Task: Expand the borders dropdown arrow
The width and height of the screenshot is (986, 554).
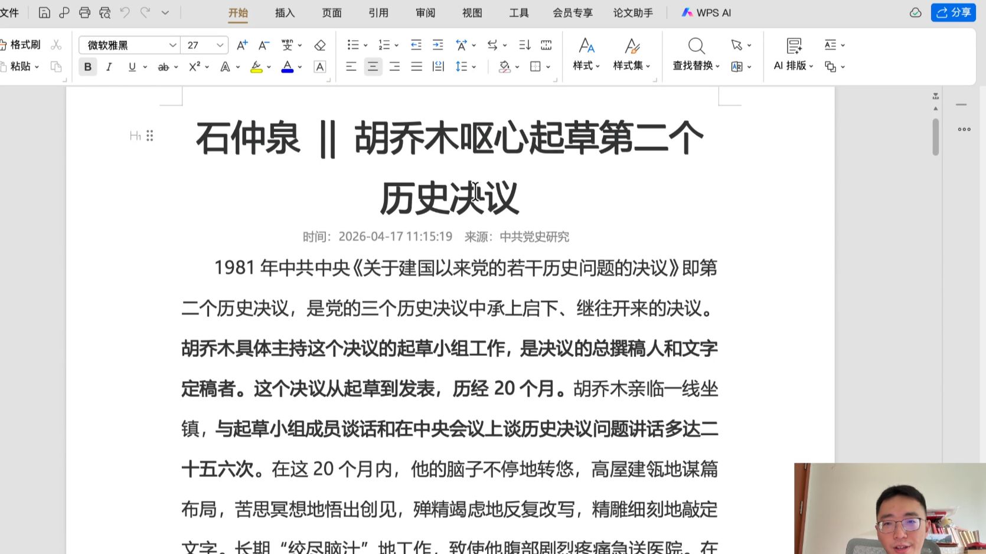Action: [548, 67]
